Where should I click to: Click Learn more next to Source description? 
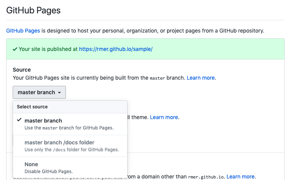[x=201, y=78]
